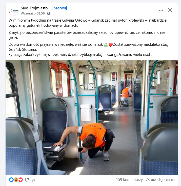Show who reacted via 1,7 tys.
Viewport: 181px width, 186px height.
tap(30, 180)
